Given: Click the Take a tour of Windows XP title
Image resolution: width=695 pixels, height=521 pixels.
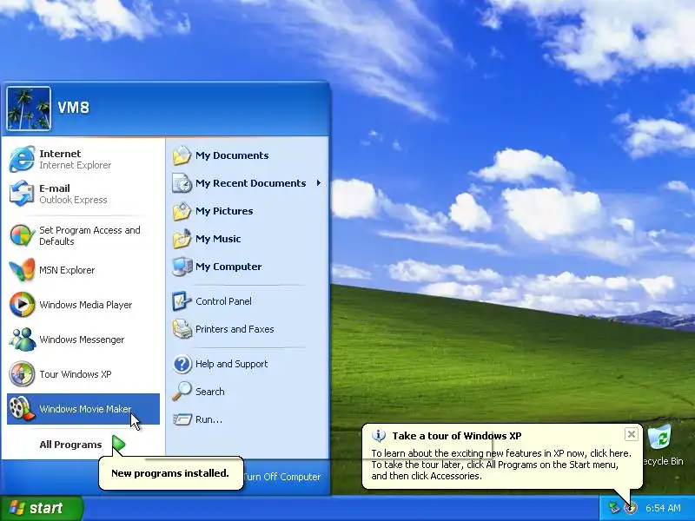Looking at the screenshot, I should tap(457, 436).
